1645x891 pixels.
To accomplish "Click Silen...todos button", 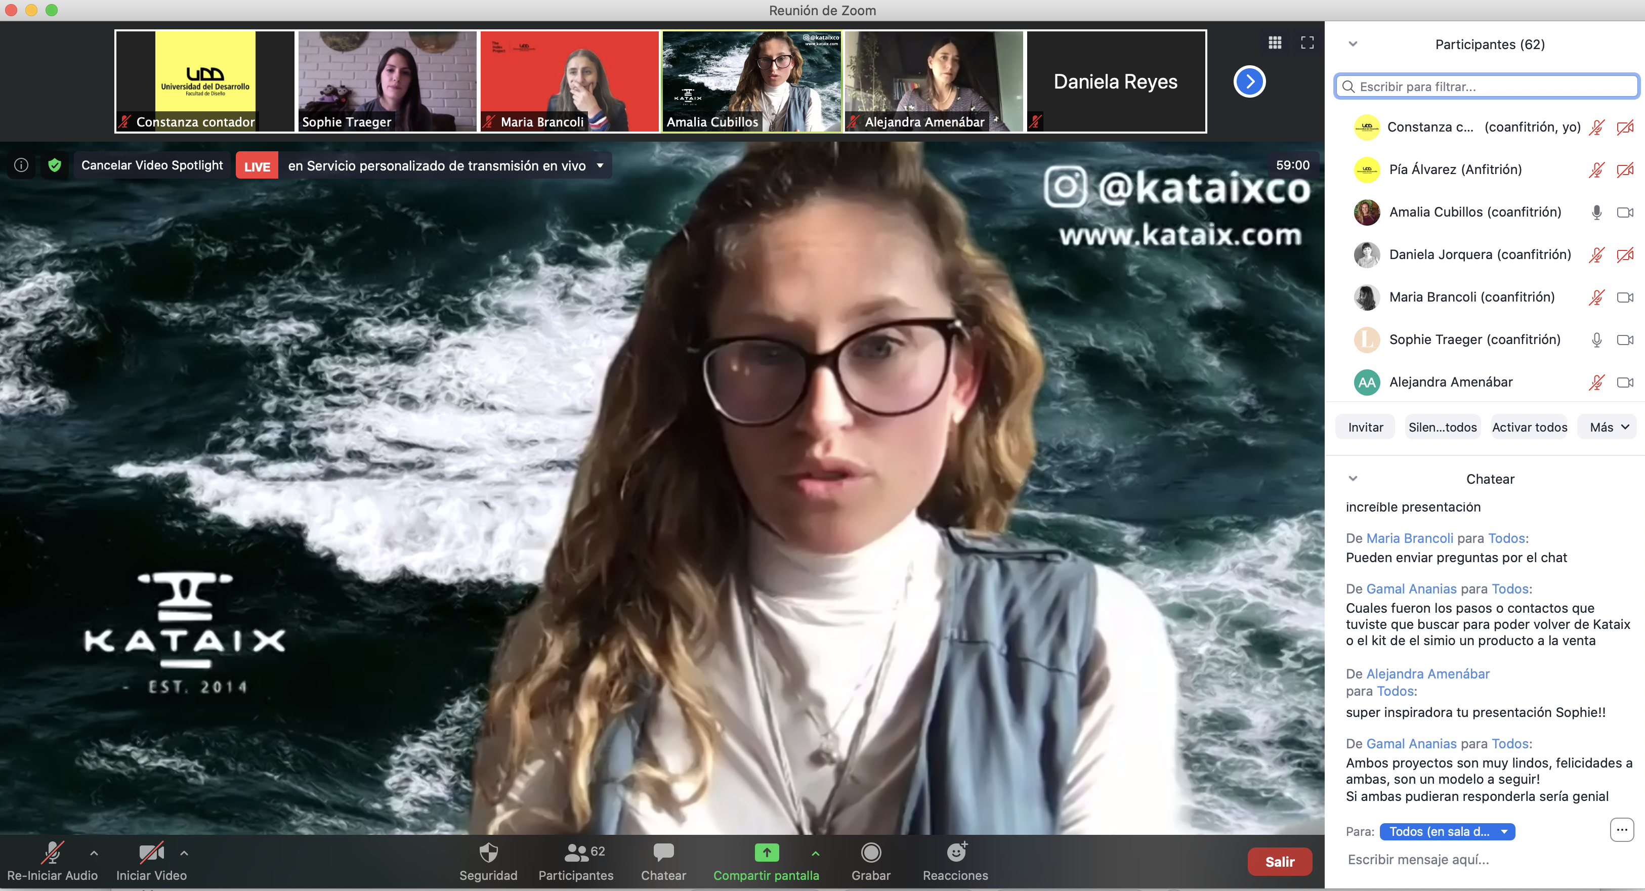I will (x=1442, y=428).
